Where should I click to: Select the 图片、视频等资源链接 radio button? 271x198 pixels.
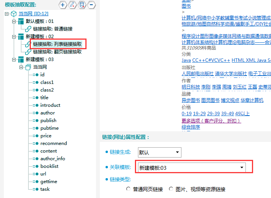pyautogui.click(x=171, y=189)
